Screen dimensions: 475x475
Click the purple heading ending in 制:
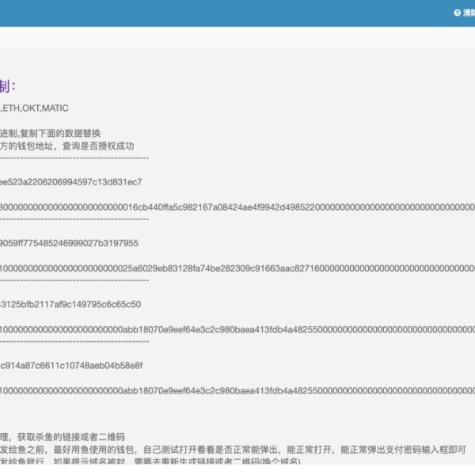(8, 86)
